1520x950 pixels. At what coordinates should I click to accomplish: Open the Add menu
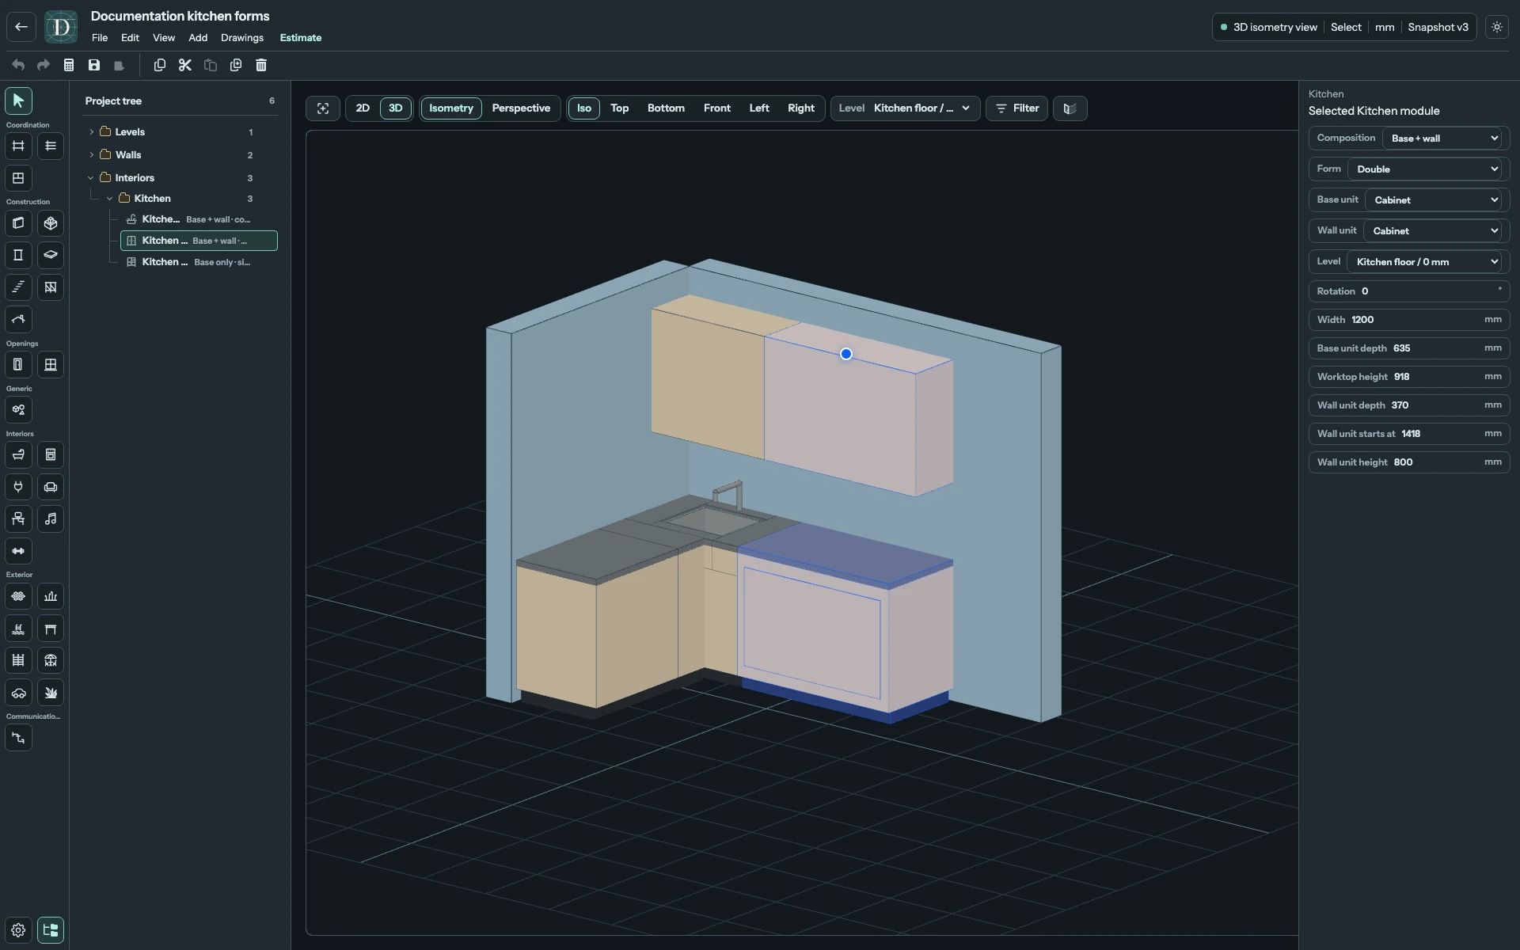click(x=198, y=38)
